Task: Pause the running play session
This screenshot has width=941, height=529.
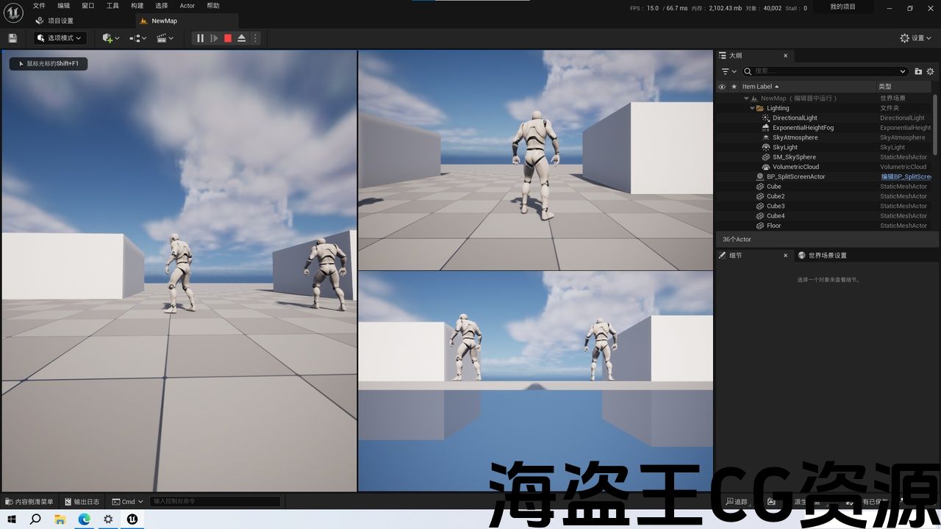Action: click(200, 38)
